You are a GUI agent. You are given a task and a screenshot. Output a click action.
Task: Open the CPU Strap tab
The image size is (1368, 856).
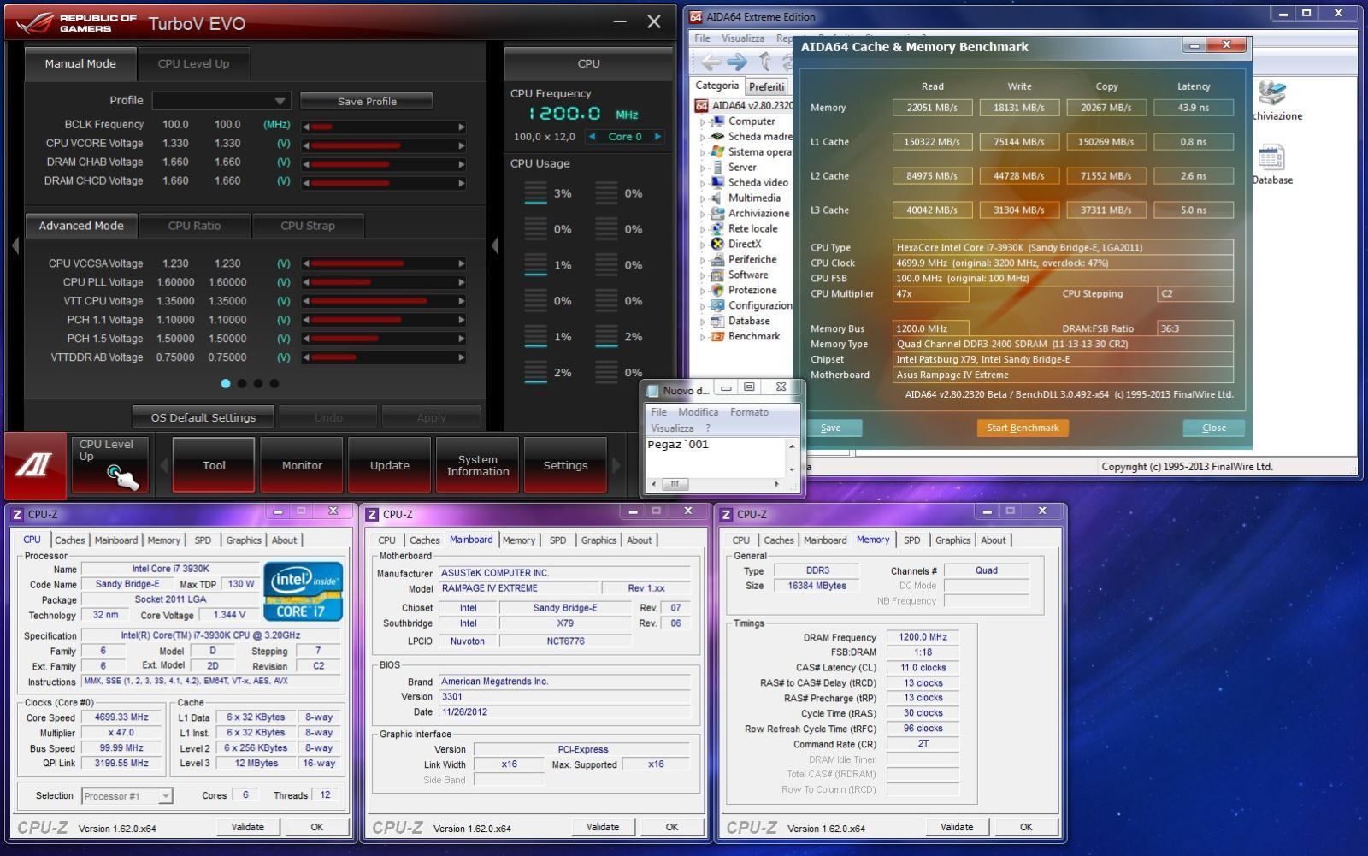pos(308,226)
